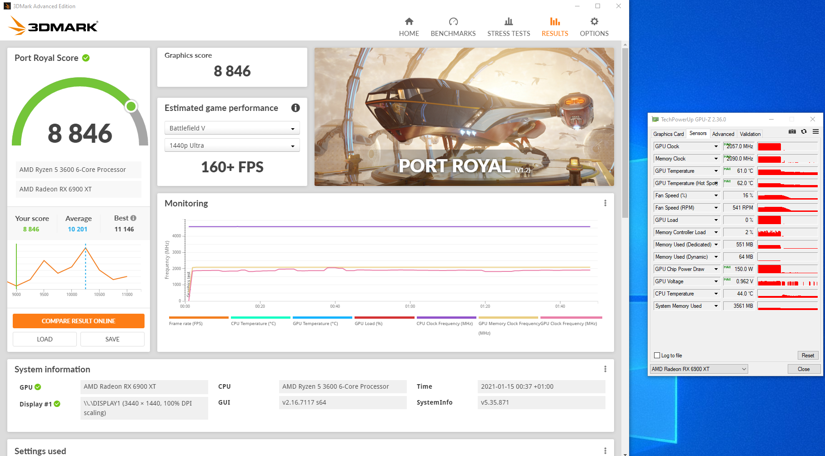The image size is (825, 456).
Task: Open the System information three-dot menu
Action: (x=605, y=369)
